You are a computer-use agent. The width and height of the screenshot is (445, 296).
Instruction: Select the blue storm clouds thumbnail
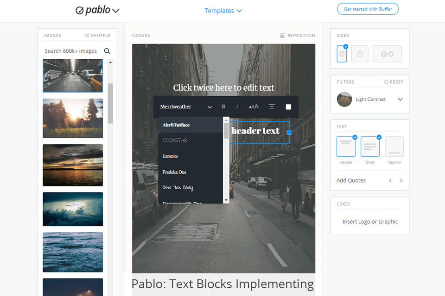73,209
